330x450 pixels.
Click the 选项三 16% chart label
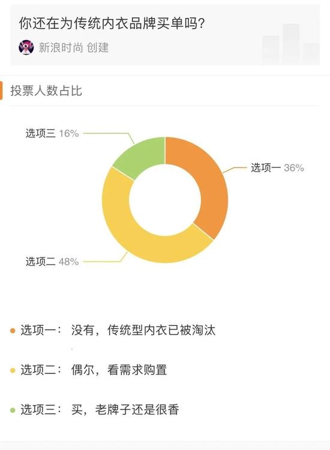(x=52, y=133)
